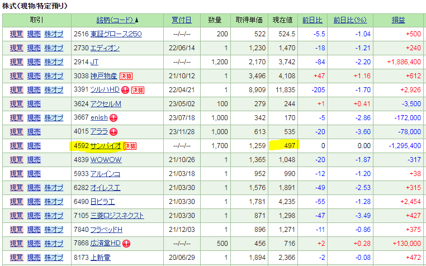Click 決算 badge next to 神戸物産

126,76
